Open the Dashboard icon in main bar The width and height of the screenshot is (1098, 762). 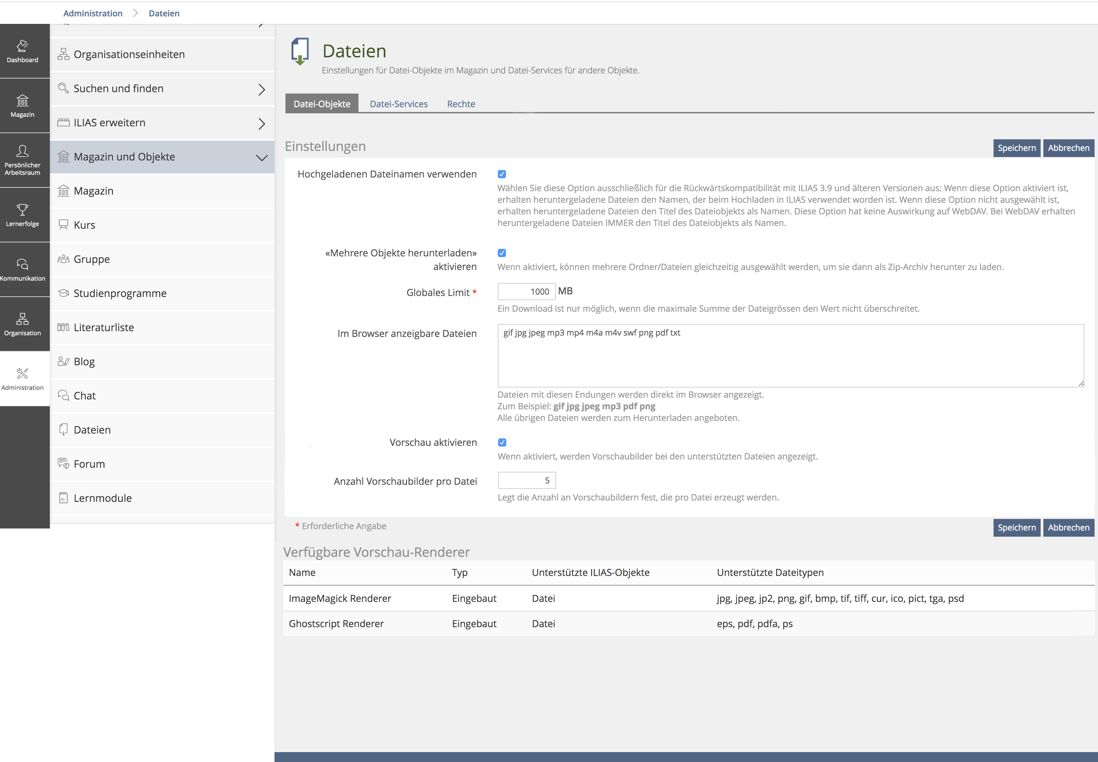pos(23,51)
